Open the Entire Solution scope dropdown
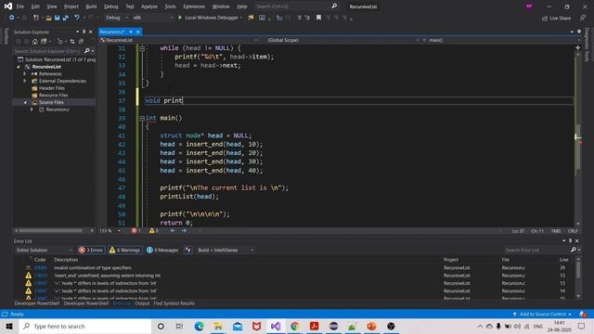The height and width of the screenshot is (334, 594). pyautogui.click(x=44, y=250)
